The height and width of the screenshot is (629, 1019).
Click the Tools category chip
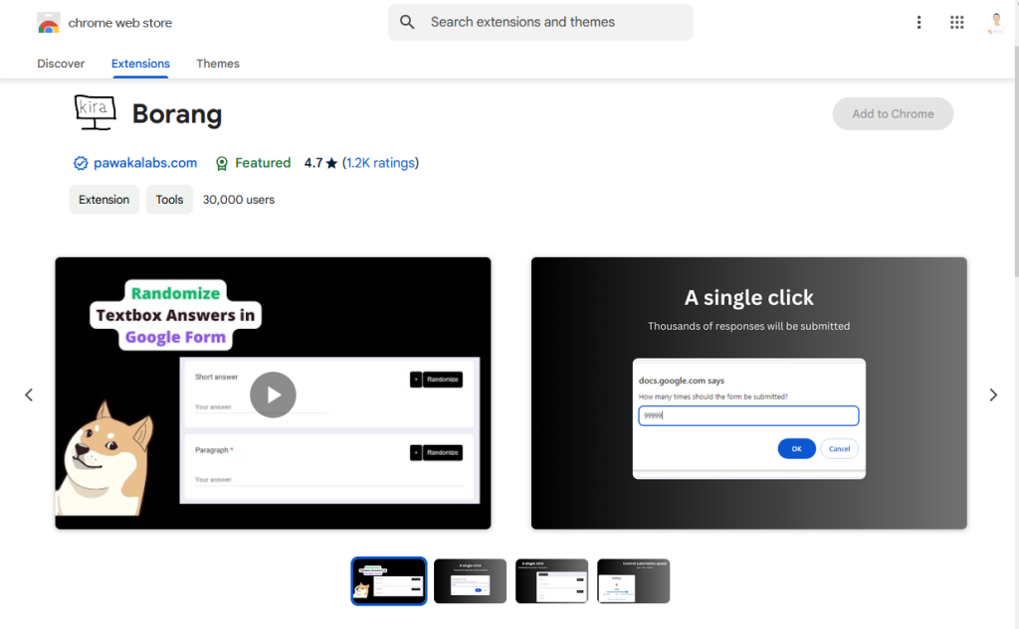tap(169, 200)
